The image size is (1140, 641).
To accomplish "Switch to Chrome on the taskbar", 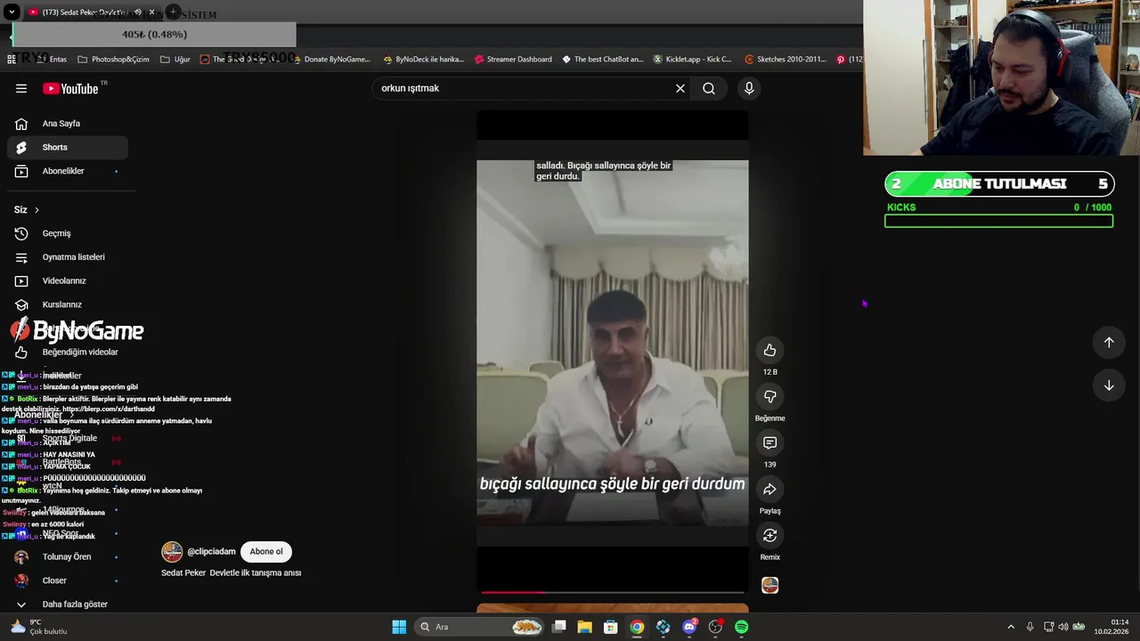I will (x=637, y=627).
